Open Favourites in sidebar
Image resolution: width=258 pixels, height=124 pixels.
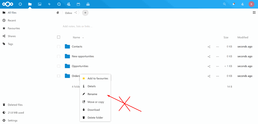pyautogui.click(x=14, y=28)
